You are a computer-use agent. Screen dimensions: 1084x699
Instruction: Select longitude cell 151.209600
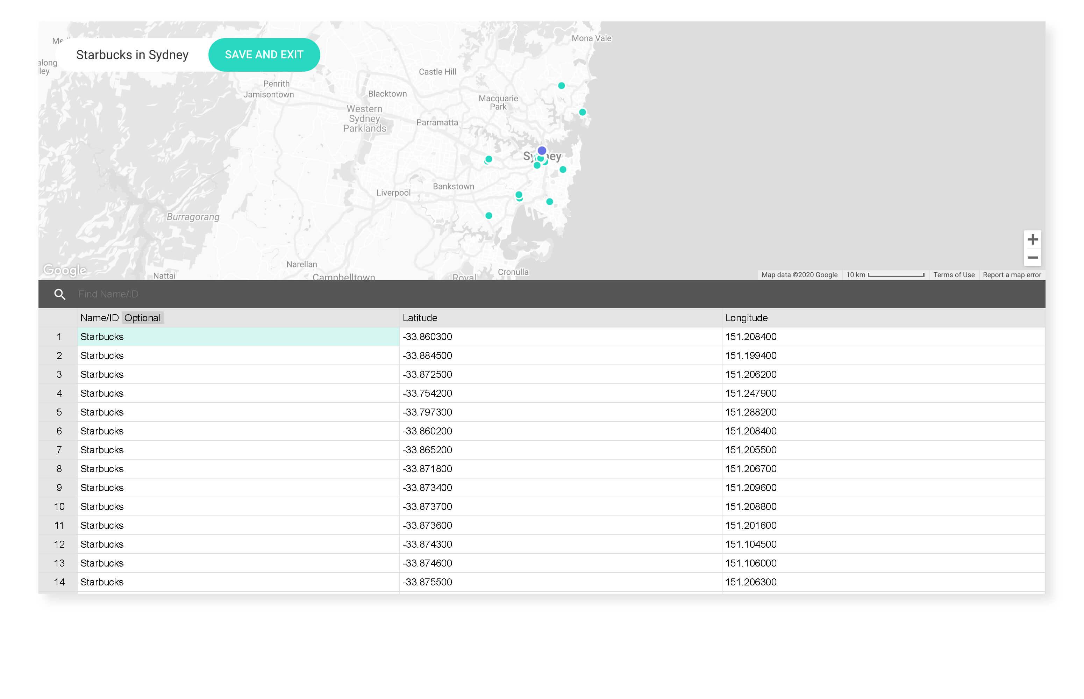coord(883,488)
